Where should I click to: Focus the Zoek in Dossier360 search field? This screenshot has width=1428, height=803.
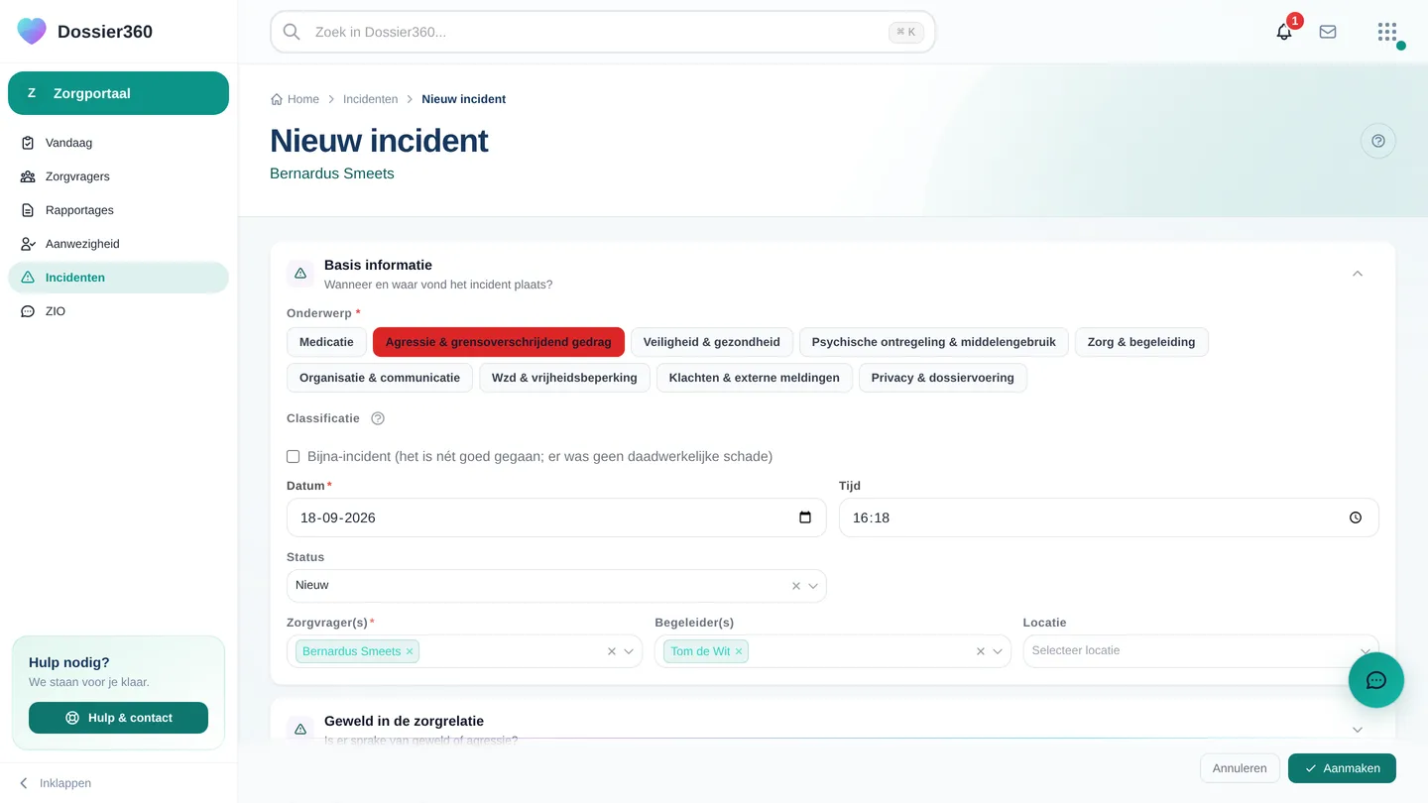[603, 32]
